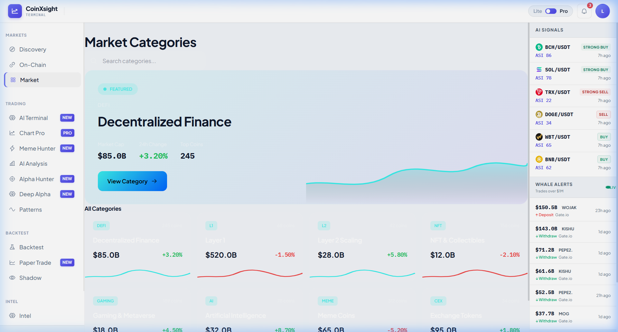Click the Discovery compass icon
The height and width of the screenshot is (332, 618).
(12, 49)
